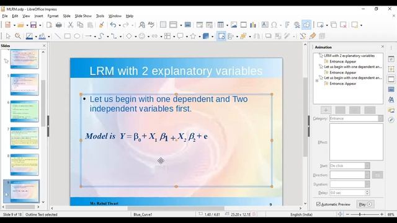Viewport: 397px width, 223px height.
Task: Select the Rectangle shape tool
Action: coord(68,36)
